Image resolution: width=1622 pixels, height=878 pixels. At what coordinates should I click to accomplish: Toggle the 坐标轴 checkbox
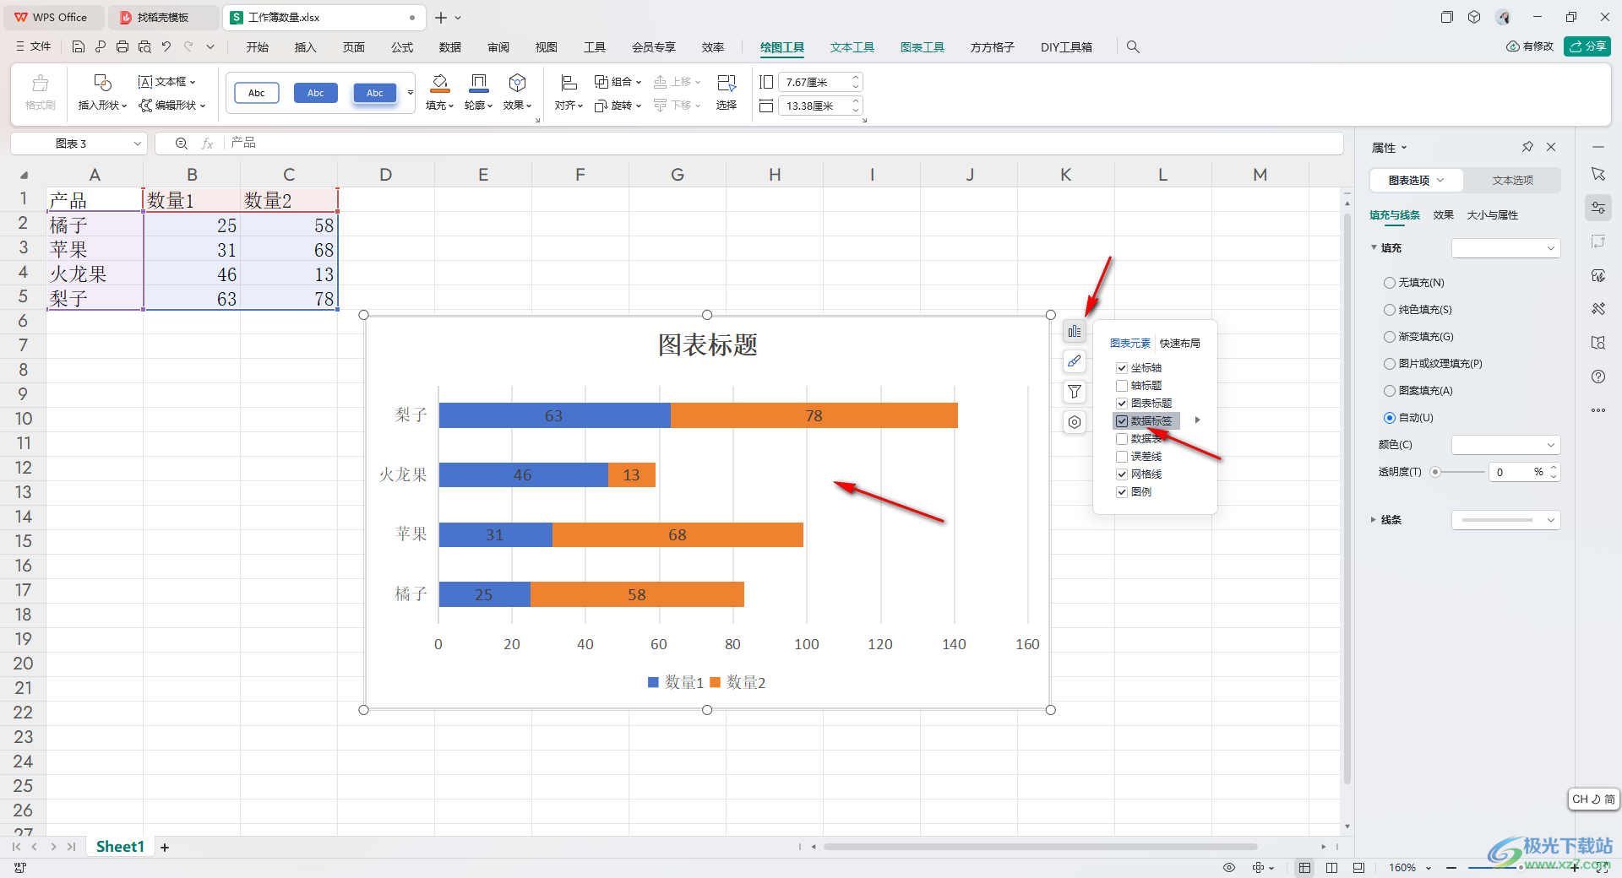(1122, 368)
